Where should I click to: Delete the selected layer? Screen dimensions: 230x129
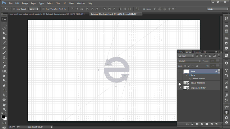pos(216,124)
